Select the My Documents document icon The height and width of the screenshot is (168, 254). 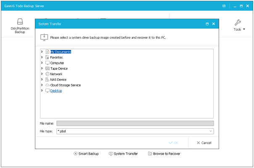point(47,52)
